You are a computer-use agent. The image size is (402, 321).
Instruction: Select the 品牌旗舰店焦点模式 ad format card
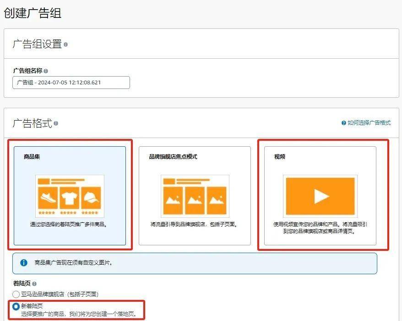(195, 196)
